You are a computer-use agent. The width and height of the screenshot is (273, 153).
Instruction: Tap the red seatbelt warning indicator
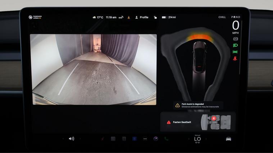pos(235,59)
